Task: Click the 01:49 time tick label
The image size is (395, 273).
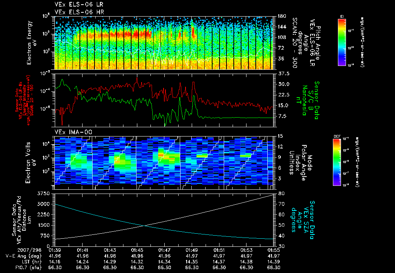Action: point(192,250)
